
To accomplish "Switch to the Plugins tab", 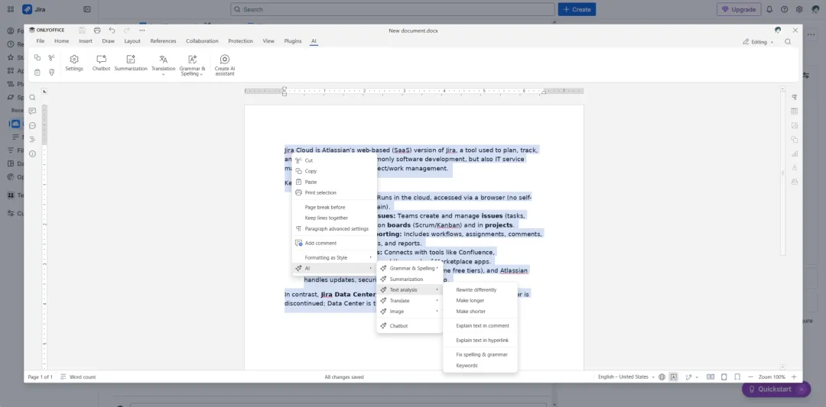I will 293,41.
